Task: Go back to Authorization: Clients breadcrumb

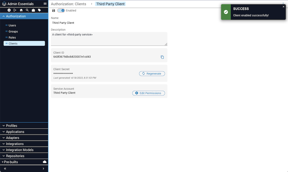Action: point(69,4)
